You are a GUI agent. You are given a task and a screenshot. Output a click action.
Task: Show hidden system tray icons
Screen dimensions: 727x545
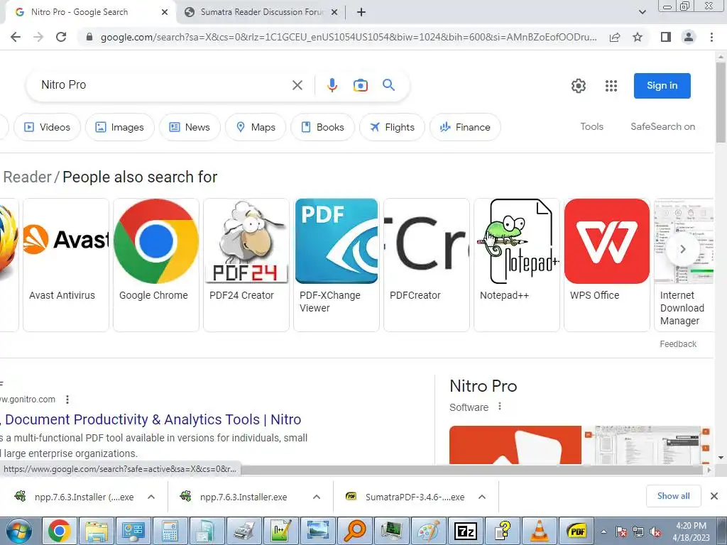coord(603,532)
